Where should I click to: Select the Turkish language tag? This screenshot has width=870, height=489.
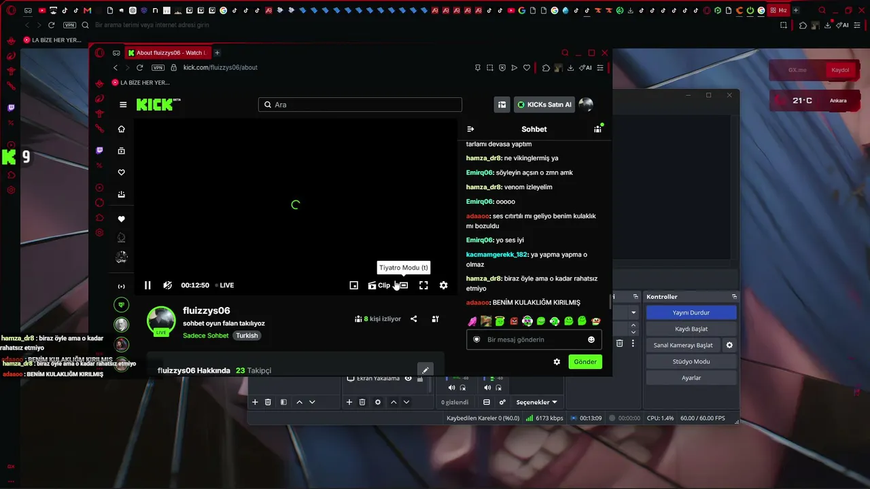pyautogui.click(x=247, y=336)
